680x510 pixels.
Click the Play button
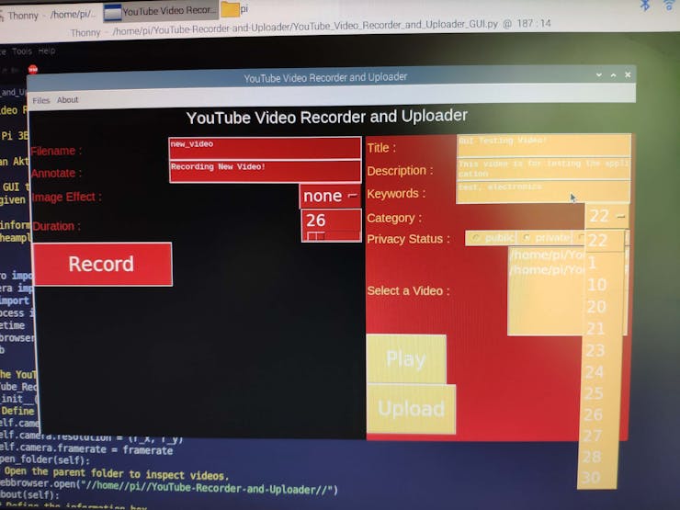pyautogui.click(x=406, y=358)
